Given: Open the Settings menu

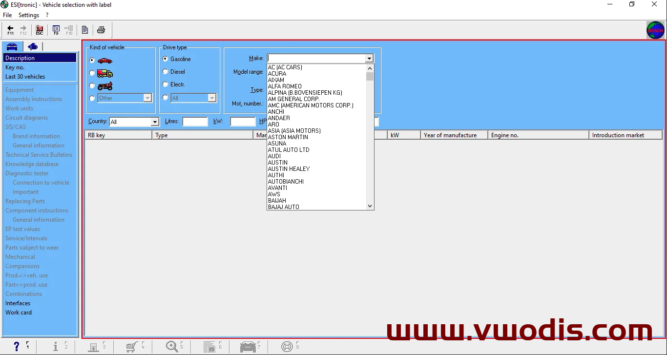Looking at the screenshot, I should [x=29, y=15].
